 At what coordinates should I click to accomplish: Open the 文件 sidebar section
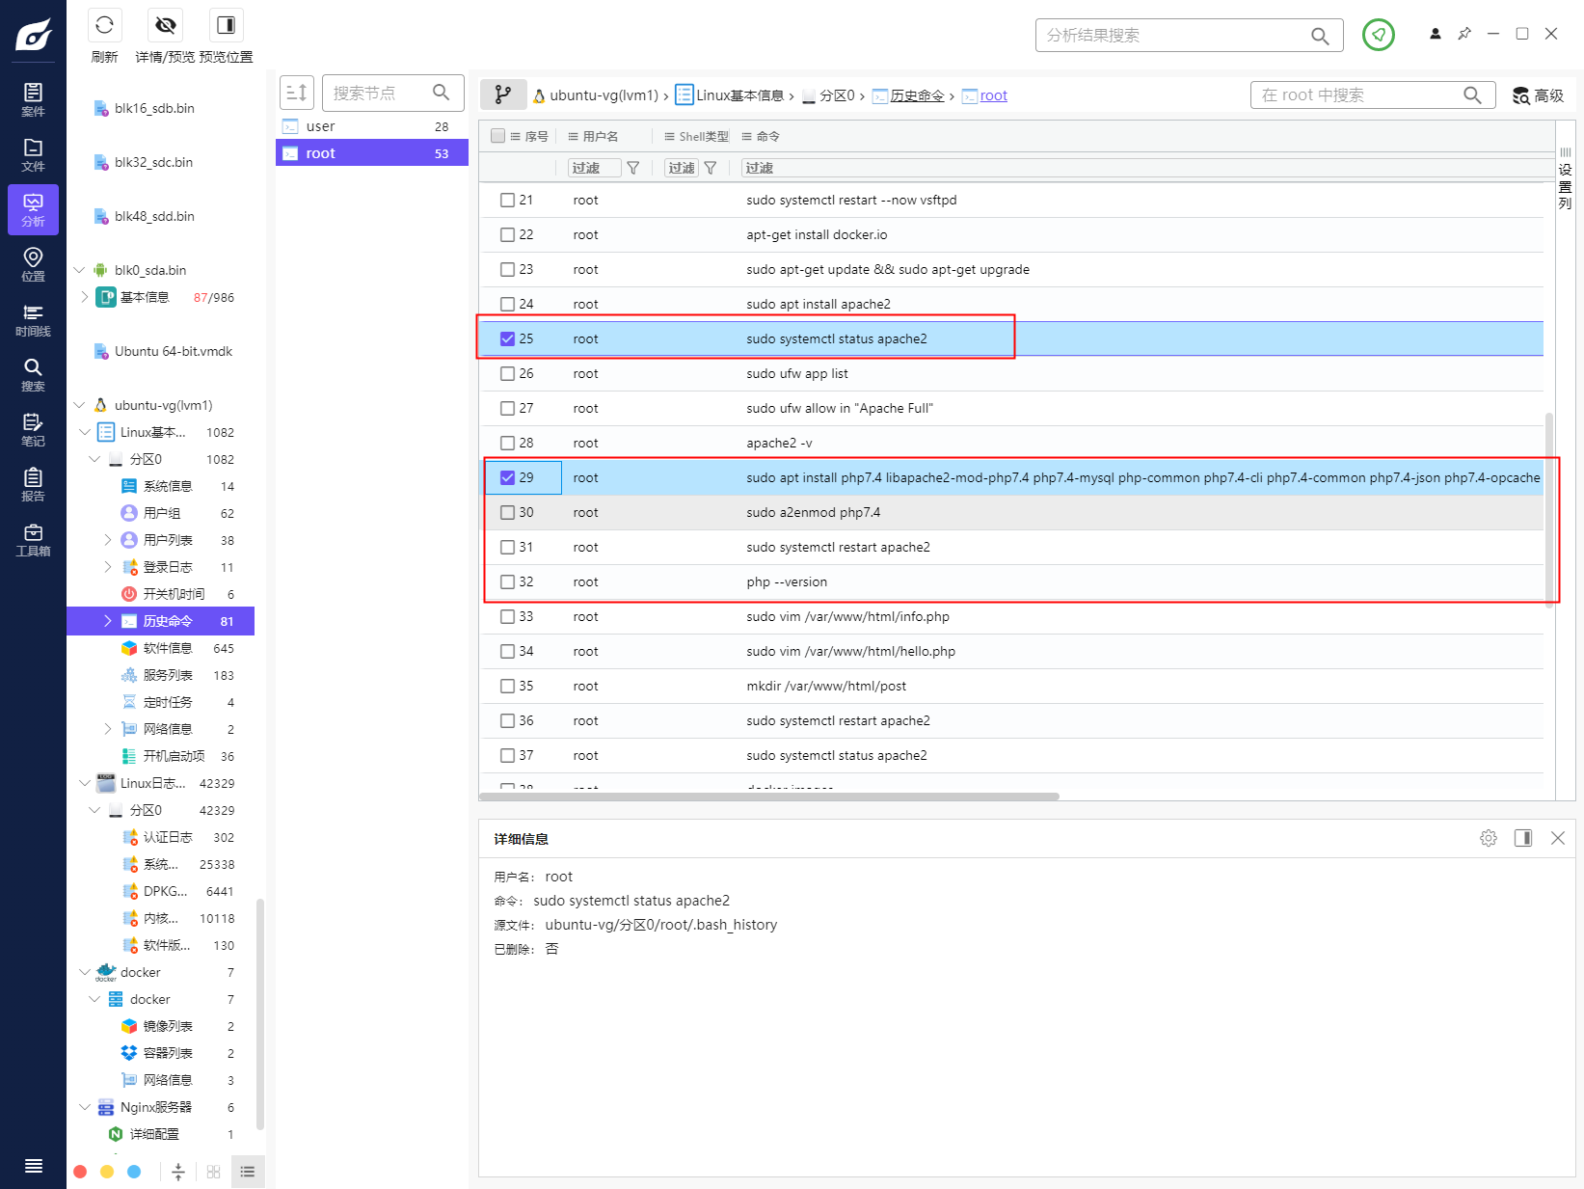point(33,154)
